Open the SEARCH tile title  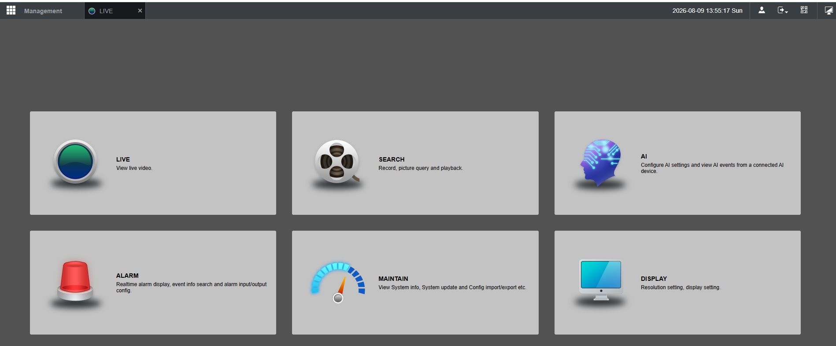[392, 159]
